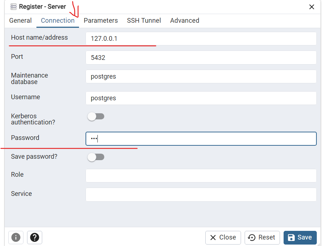Click the Kerberos authentication? label
Viewport: 324px width, 246px height.
[33, 119]
